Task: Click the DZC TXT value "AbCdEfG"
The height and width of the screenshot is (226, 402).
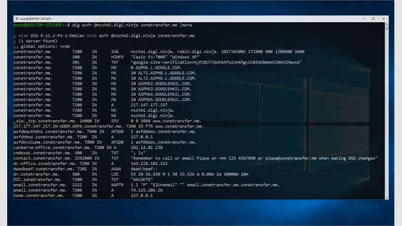Action: point(142,180)
